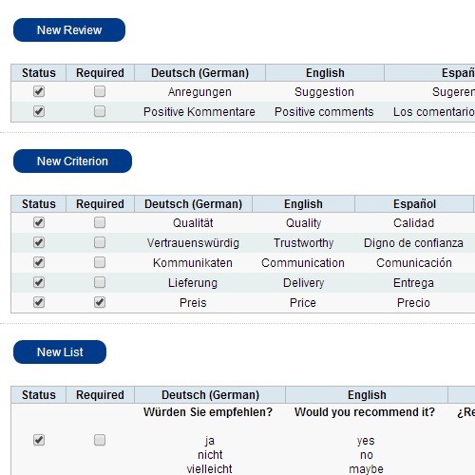Screen dimensions: 475x475
Task: Click the Would you recommend it? title
Action: (365, 412)
